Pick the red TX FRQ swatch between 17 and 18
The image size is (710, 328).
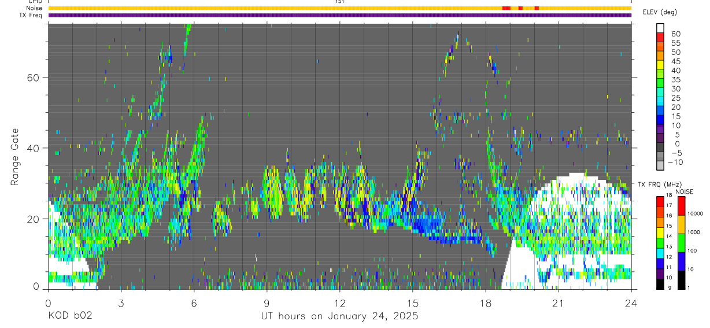pos(660,201)
